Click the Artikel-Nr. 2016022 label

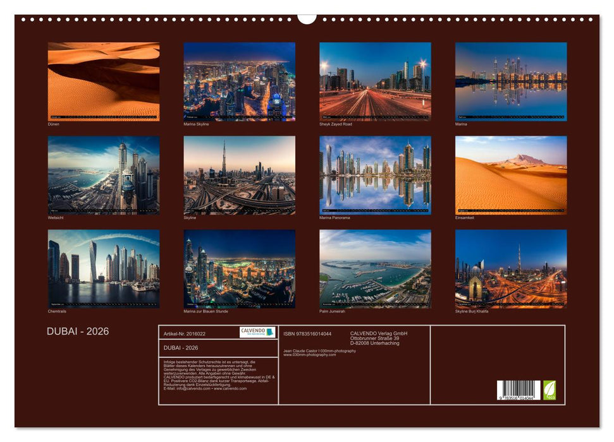coord(185,333)
